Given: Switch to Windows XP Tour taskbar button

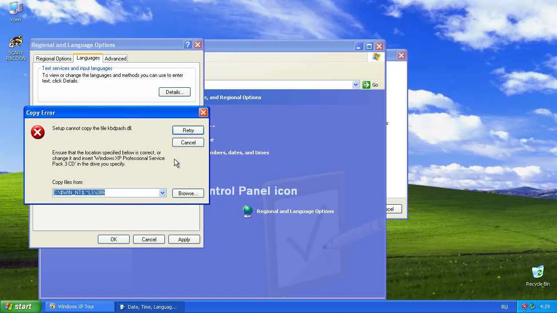Looking at the screenshot, I should [x=80, y=306].
